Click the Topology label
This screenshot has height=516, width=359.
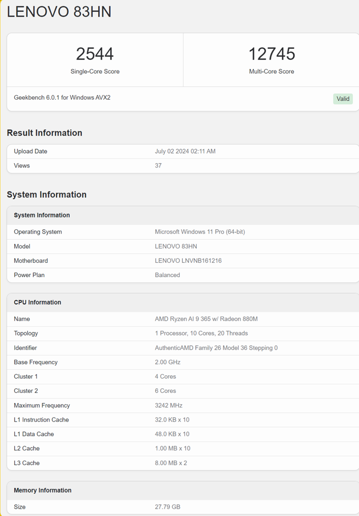[26, 333]
